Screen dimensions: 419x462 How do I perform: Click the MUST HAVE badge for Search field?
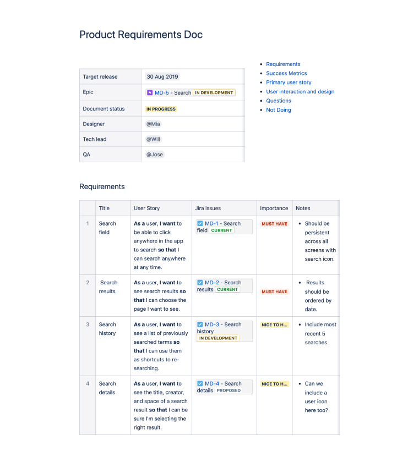pos(274,224)
